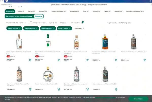Open the all filters sliders icon
The image size is (152, 102).
82,23
